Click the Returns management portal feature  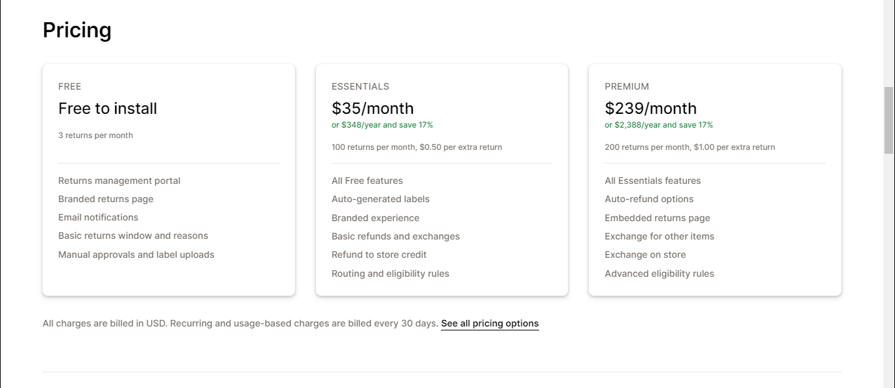120,181
